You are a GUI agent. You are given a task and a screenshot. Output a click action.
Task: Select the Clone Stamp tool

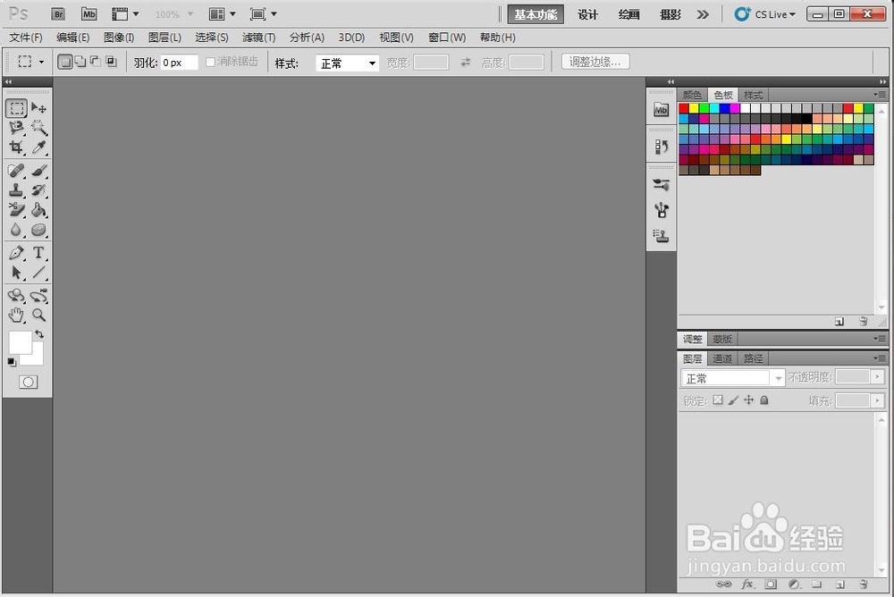coord(16,189)
